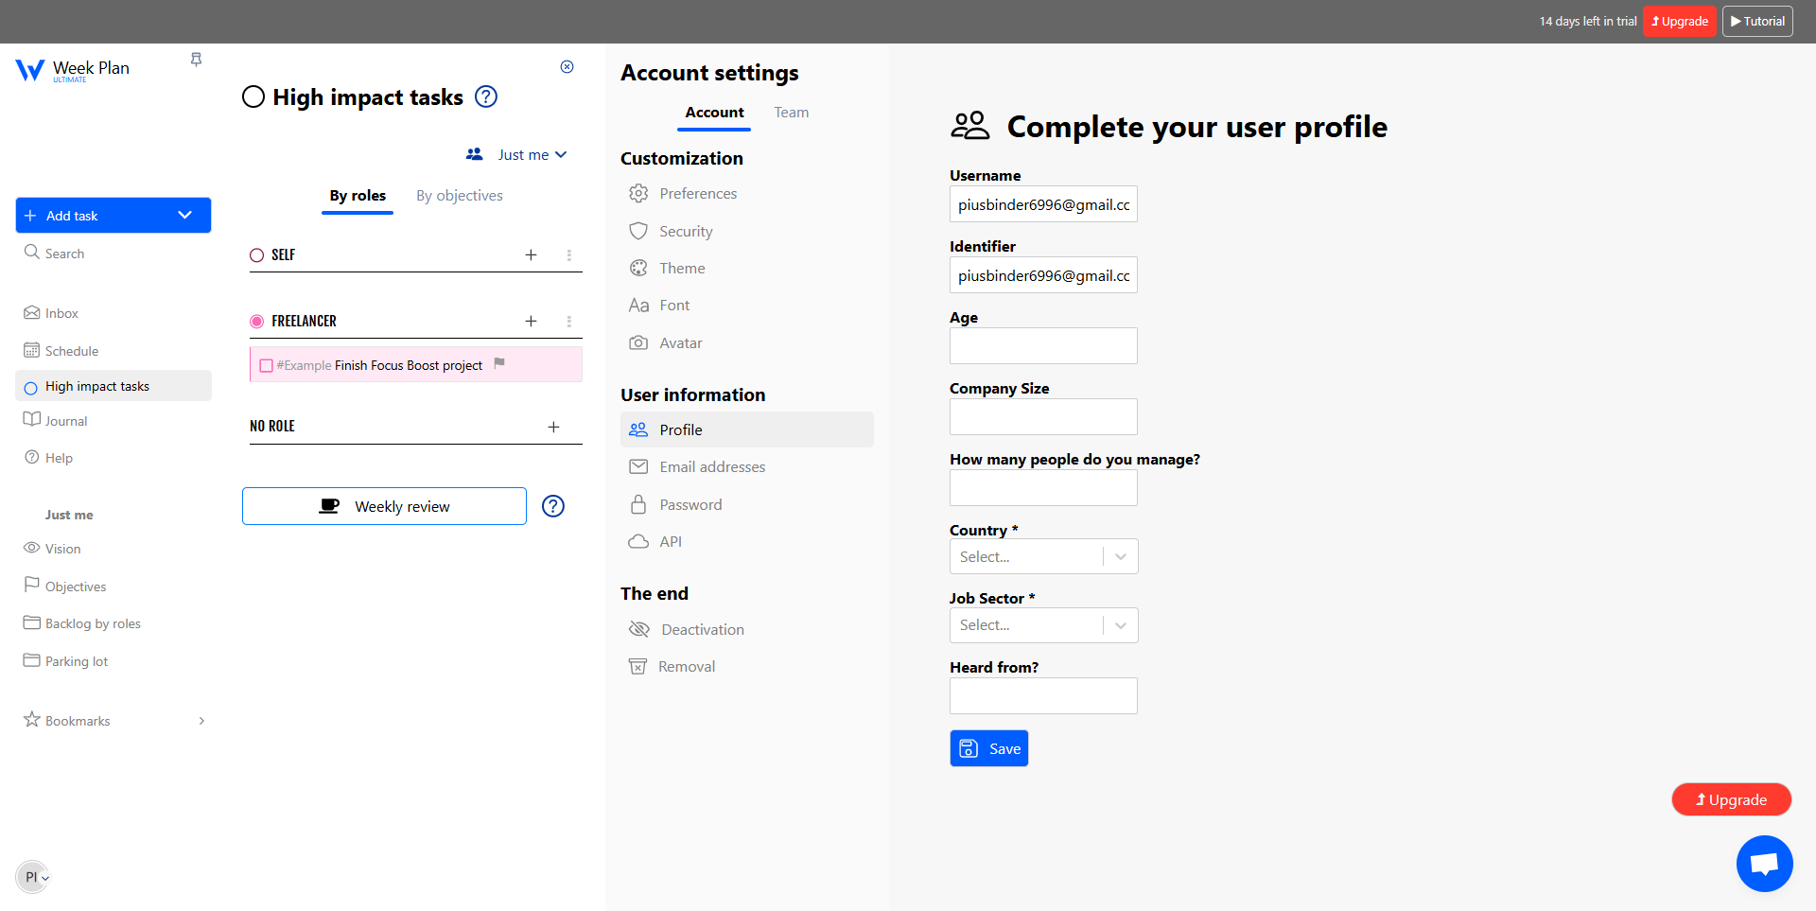The image size is (1816, 911).
Task: Switch to By objectives tab
Action: click(x=460, y=196)
